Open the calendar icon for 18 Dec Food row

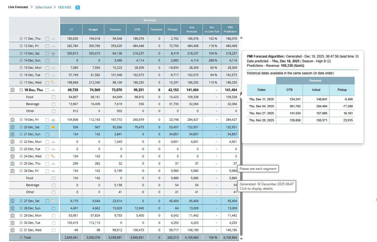point(54,97)
